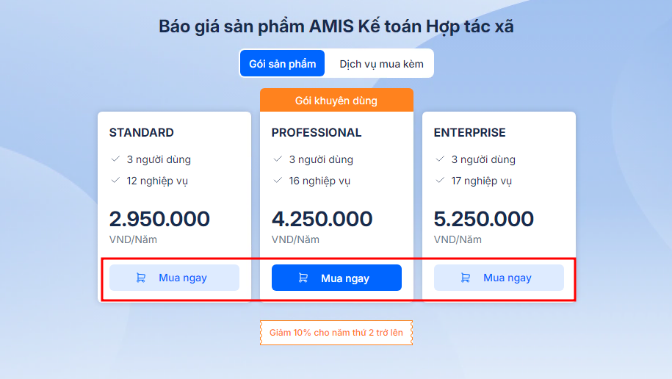Switch to Dịch vụ mua kèm tab
Viewport: 672px width, 379px height.
coord(381,64)
